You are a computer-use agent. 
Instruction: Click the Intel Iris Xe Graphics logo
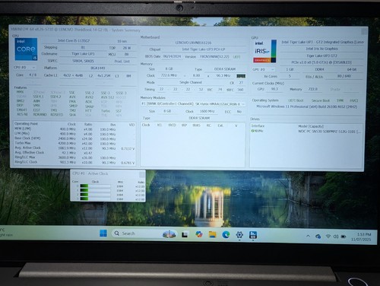coord(264,52)
